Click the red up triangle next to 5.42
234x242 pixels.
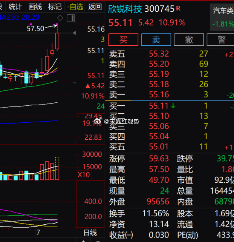point(88,86)
